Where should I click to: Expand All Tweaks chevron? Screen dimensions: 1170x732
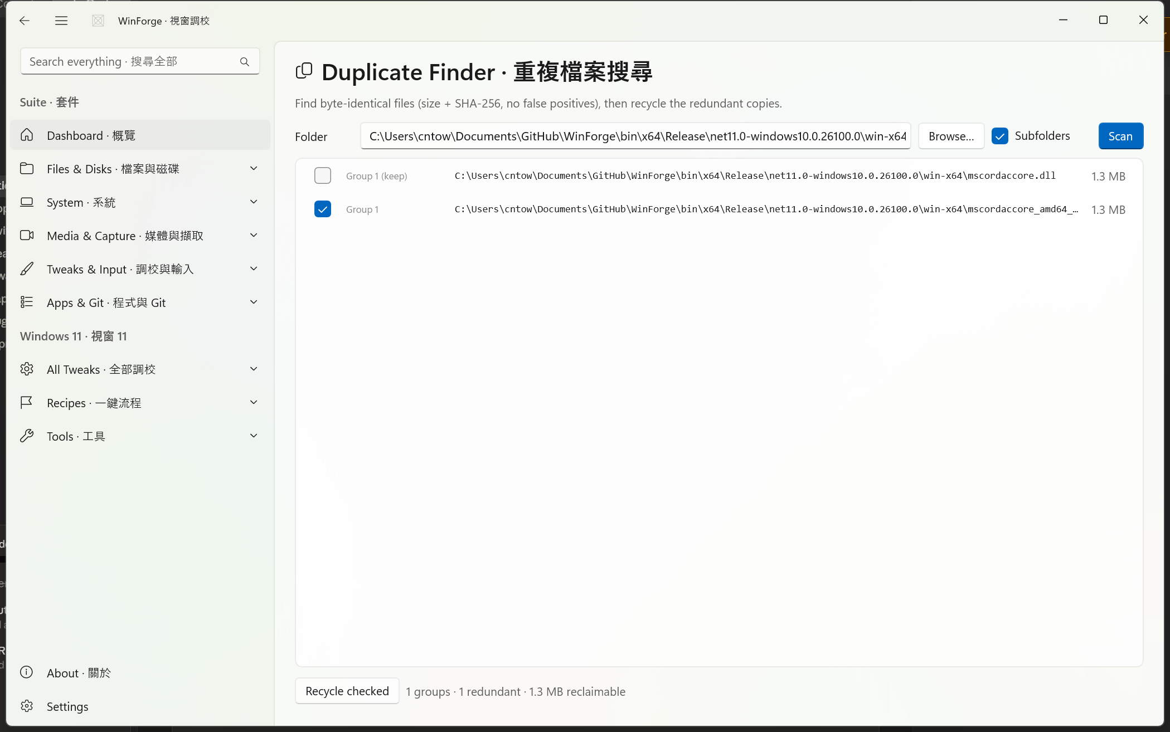pyautogui.click(x=254, y=369)
